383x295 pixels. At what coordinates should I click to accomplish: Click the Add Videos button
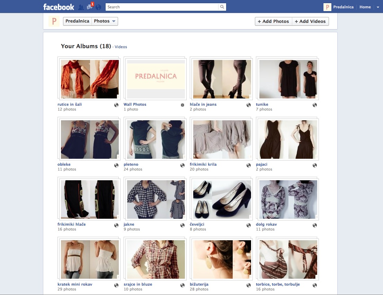310,21
